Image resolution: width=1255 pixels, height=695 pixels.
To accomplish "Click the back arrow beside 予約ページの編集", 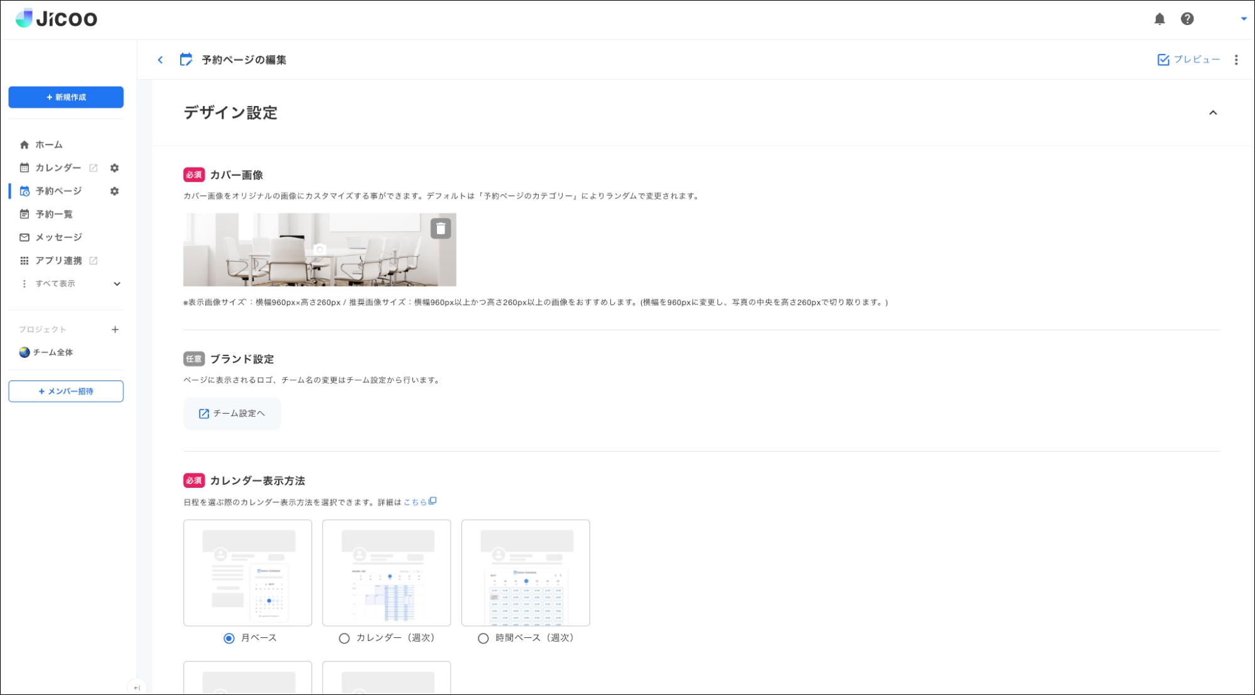I will click(160, 60).
